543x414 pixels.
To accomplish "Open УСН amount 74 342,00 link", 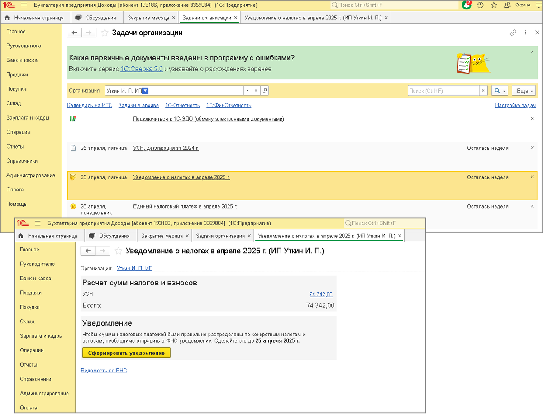I will click(321, 294).
